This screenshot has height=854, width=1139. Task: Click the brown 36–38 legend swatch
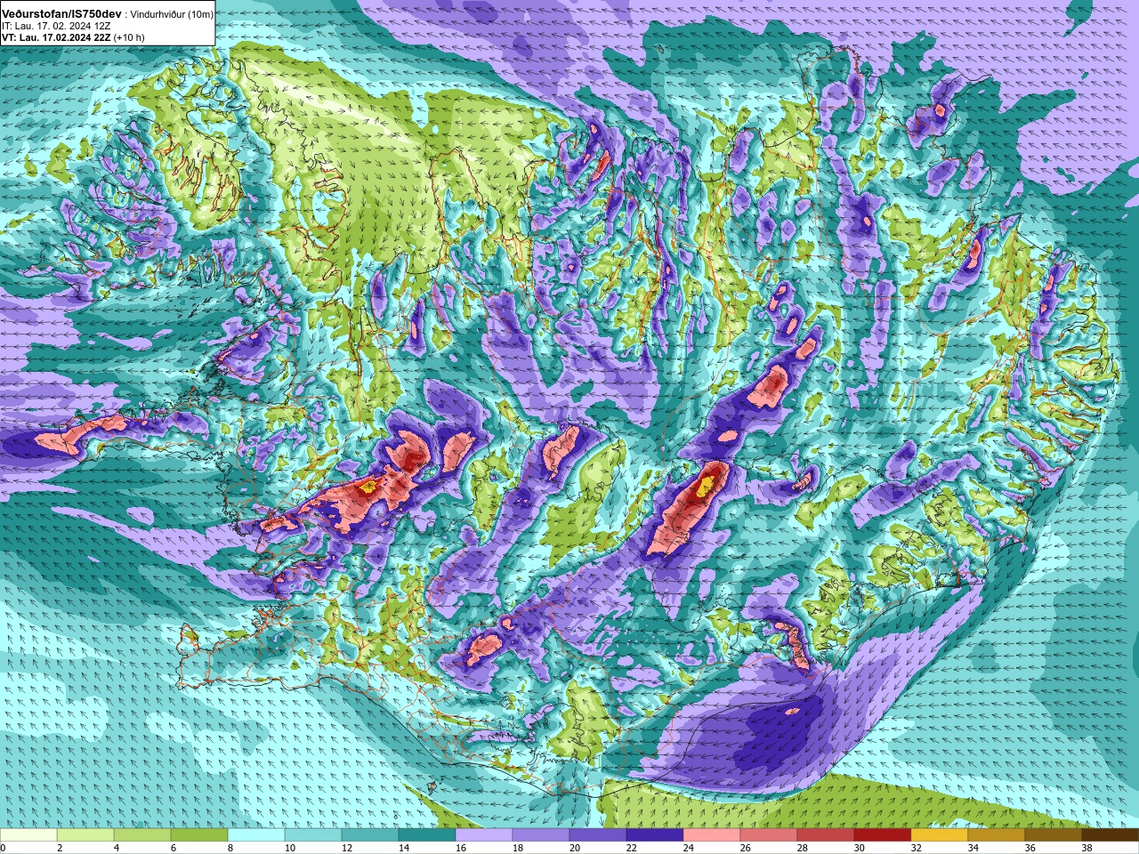(1054, 836)
